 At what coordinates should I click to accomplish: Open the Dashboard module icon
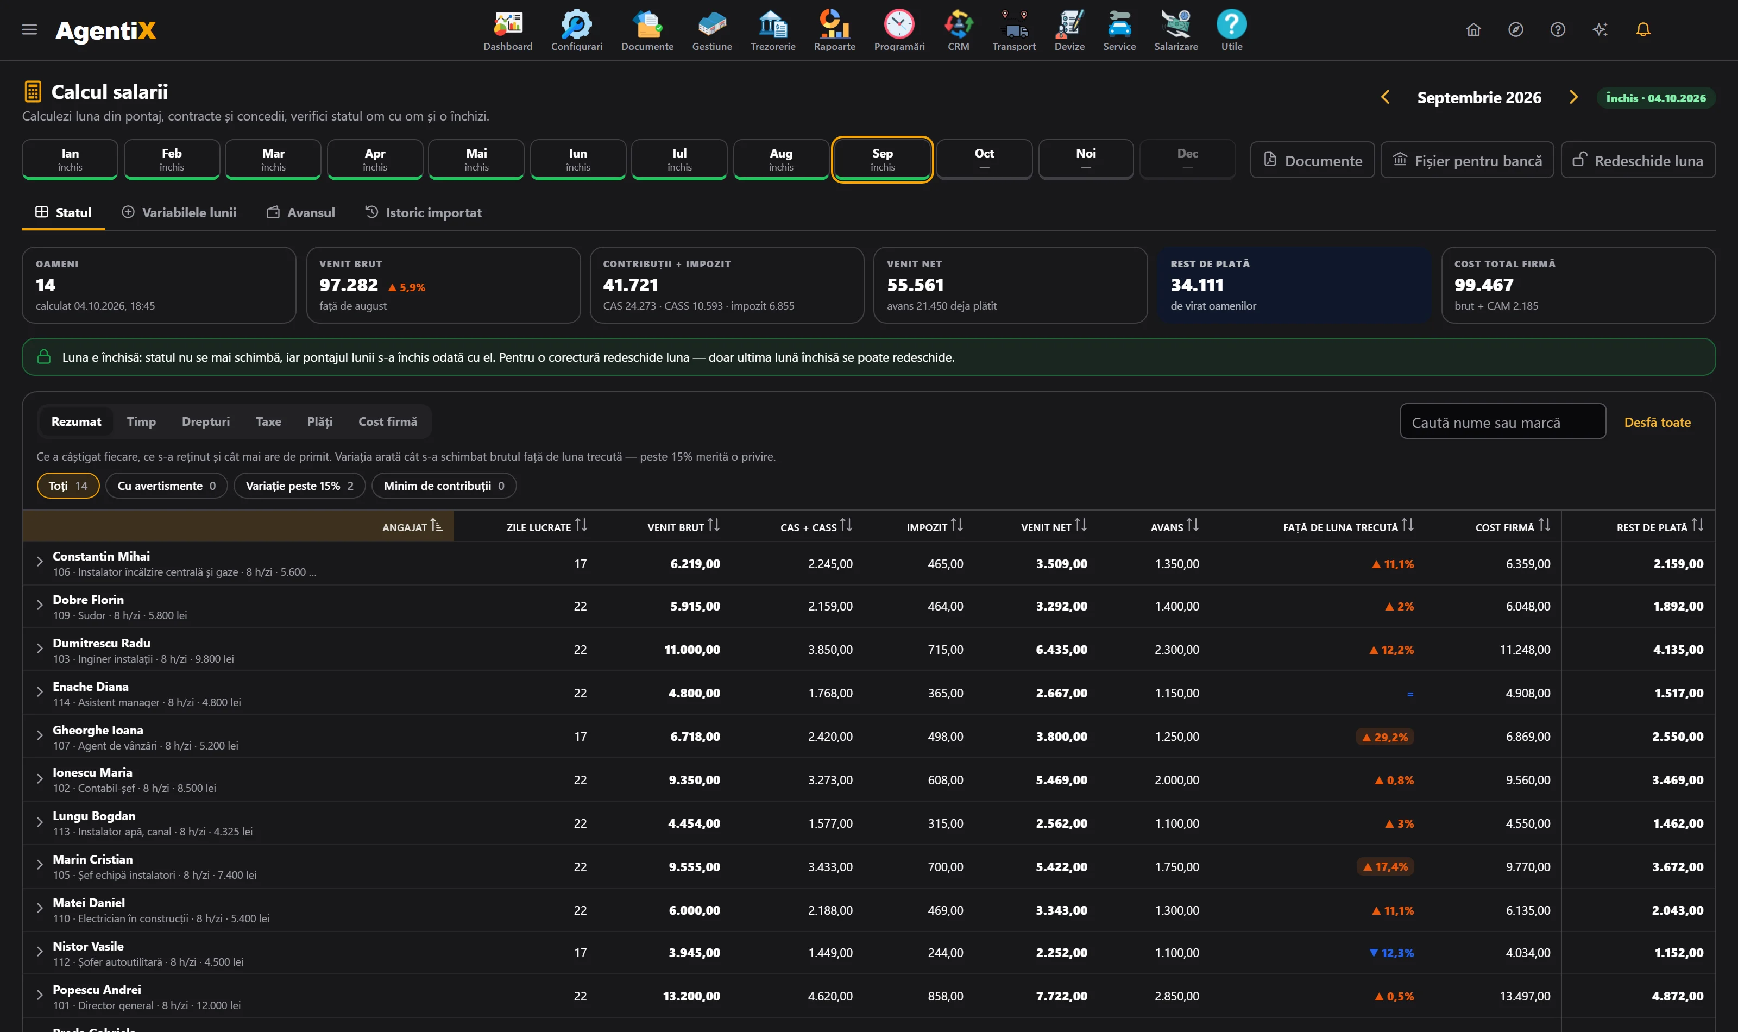507,30
